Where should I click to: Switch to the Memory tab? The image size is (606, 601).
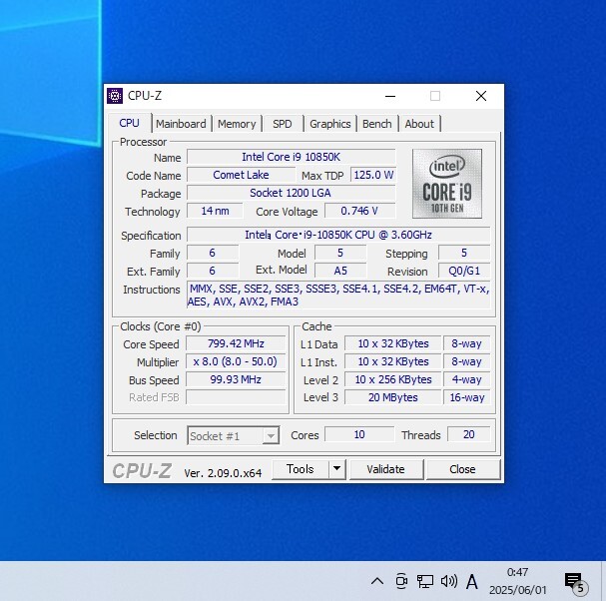click(x=237, y=124)
